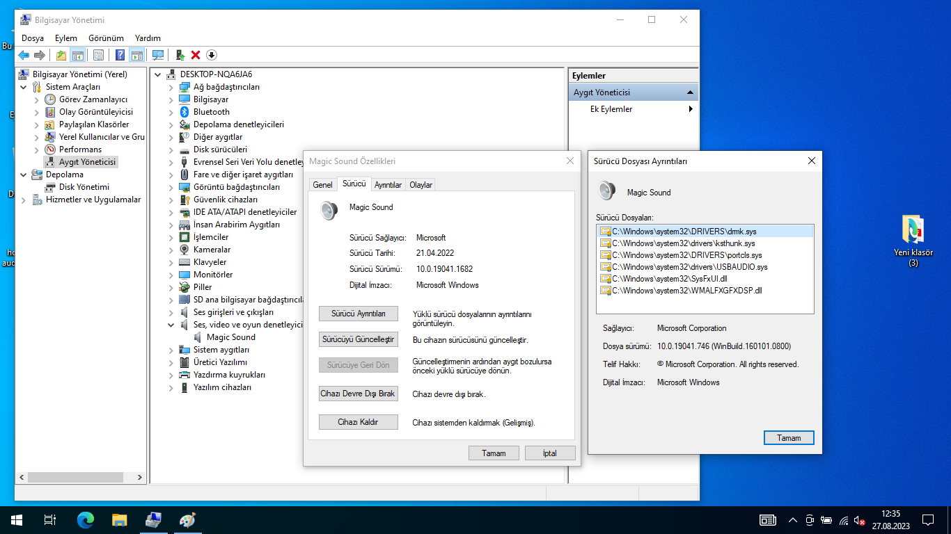Expand the Hizmetler ve Uygulamalar node
The image size is (951, 534).
tap(23, 200)
